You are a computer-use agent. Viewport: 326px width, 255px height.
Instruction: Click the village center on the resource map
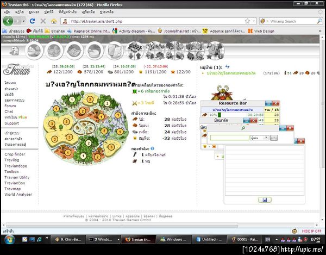(x=83, y=128)
